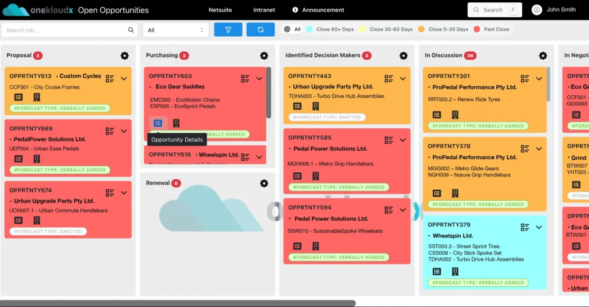Click 'SSW010 - SustainableSpoke Wheelsets' text

pyautogui.click(x=335, y=231)
